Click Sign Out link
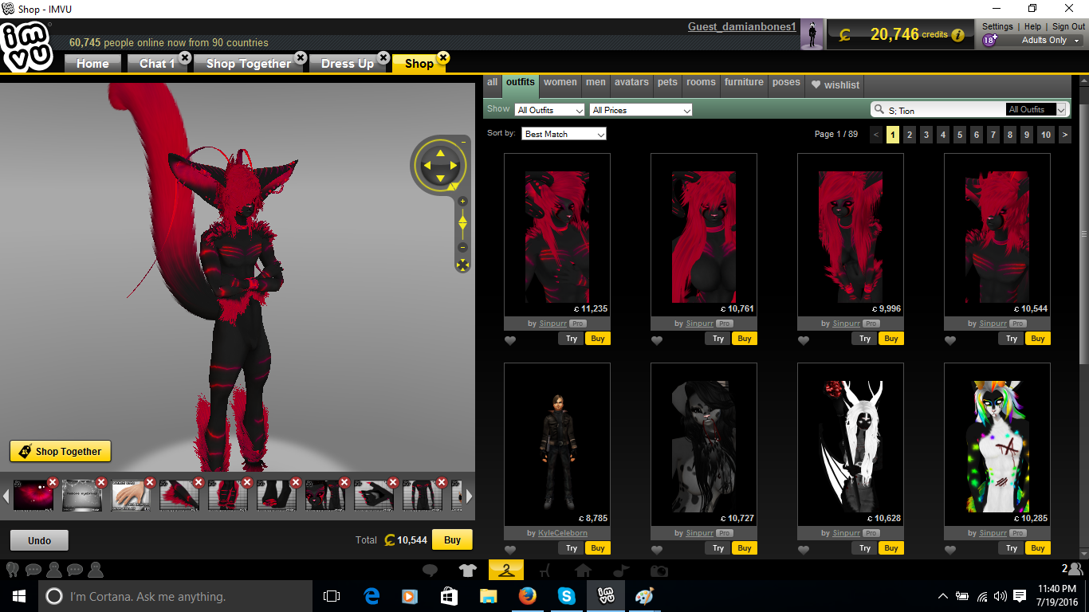The height and width of the screenshot is (612, 1089). pos(1068,26)
